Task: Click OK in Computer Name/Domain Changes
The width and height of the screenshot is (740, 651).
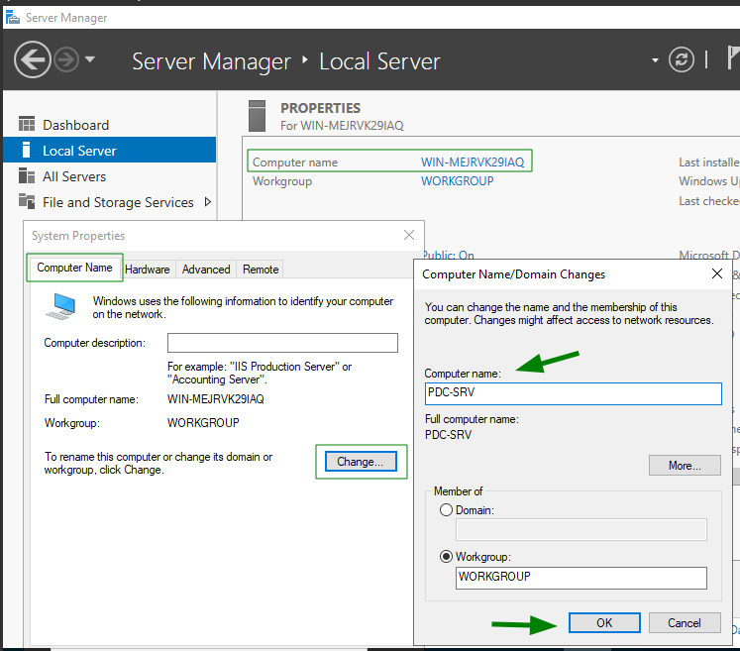Action: click(604, 622)
